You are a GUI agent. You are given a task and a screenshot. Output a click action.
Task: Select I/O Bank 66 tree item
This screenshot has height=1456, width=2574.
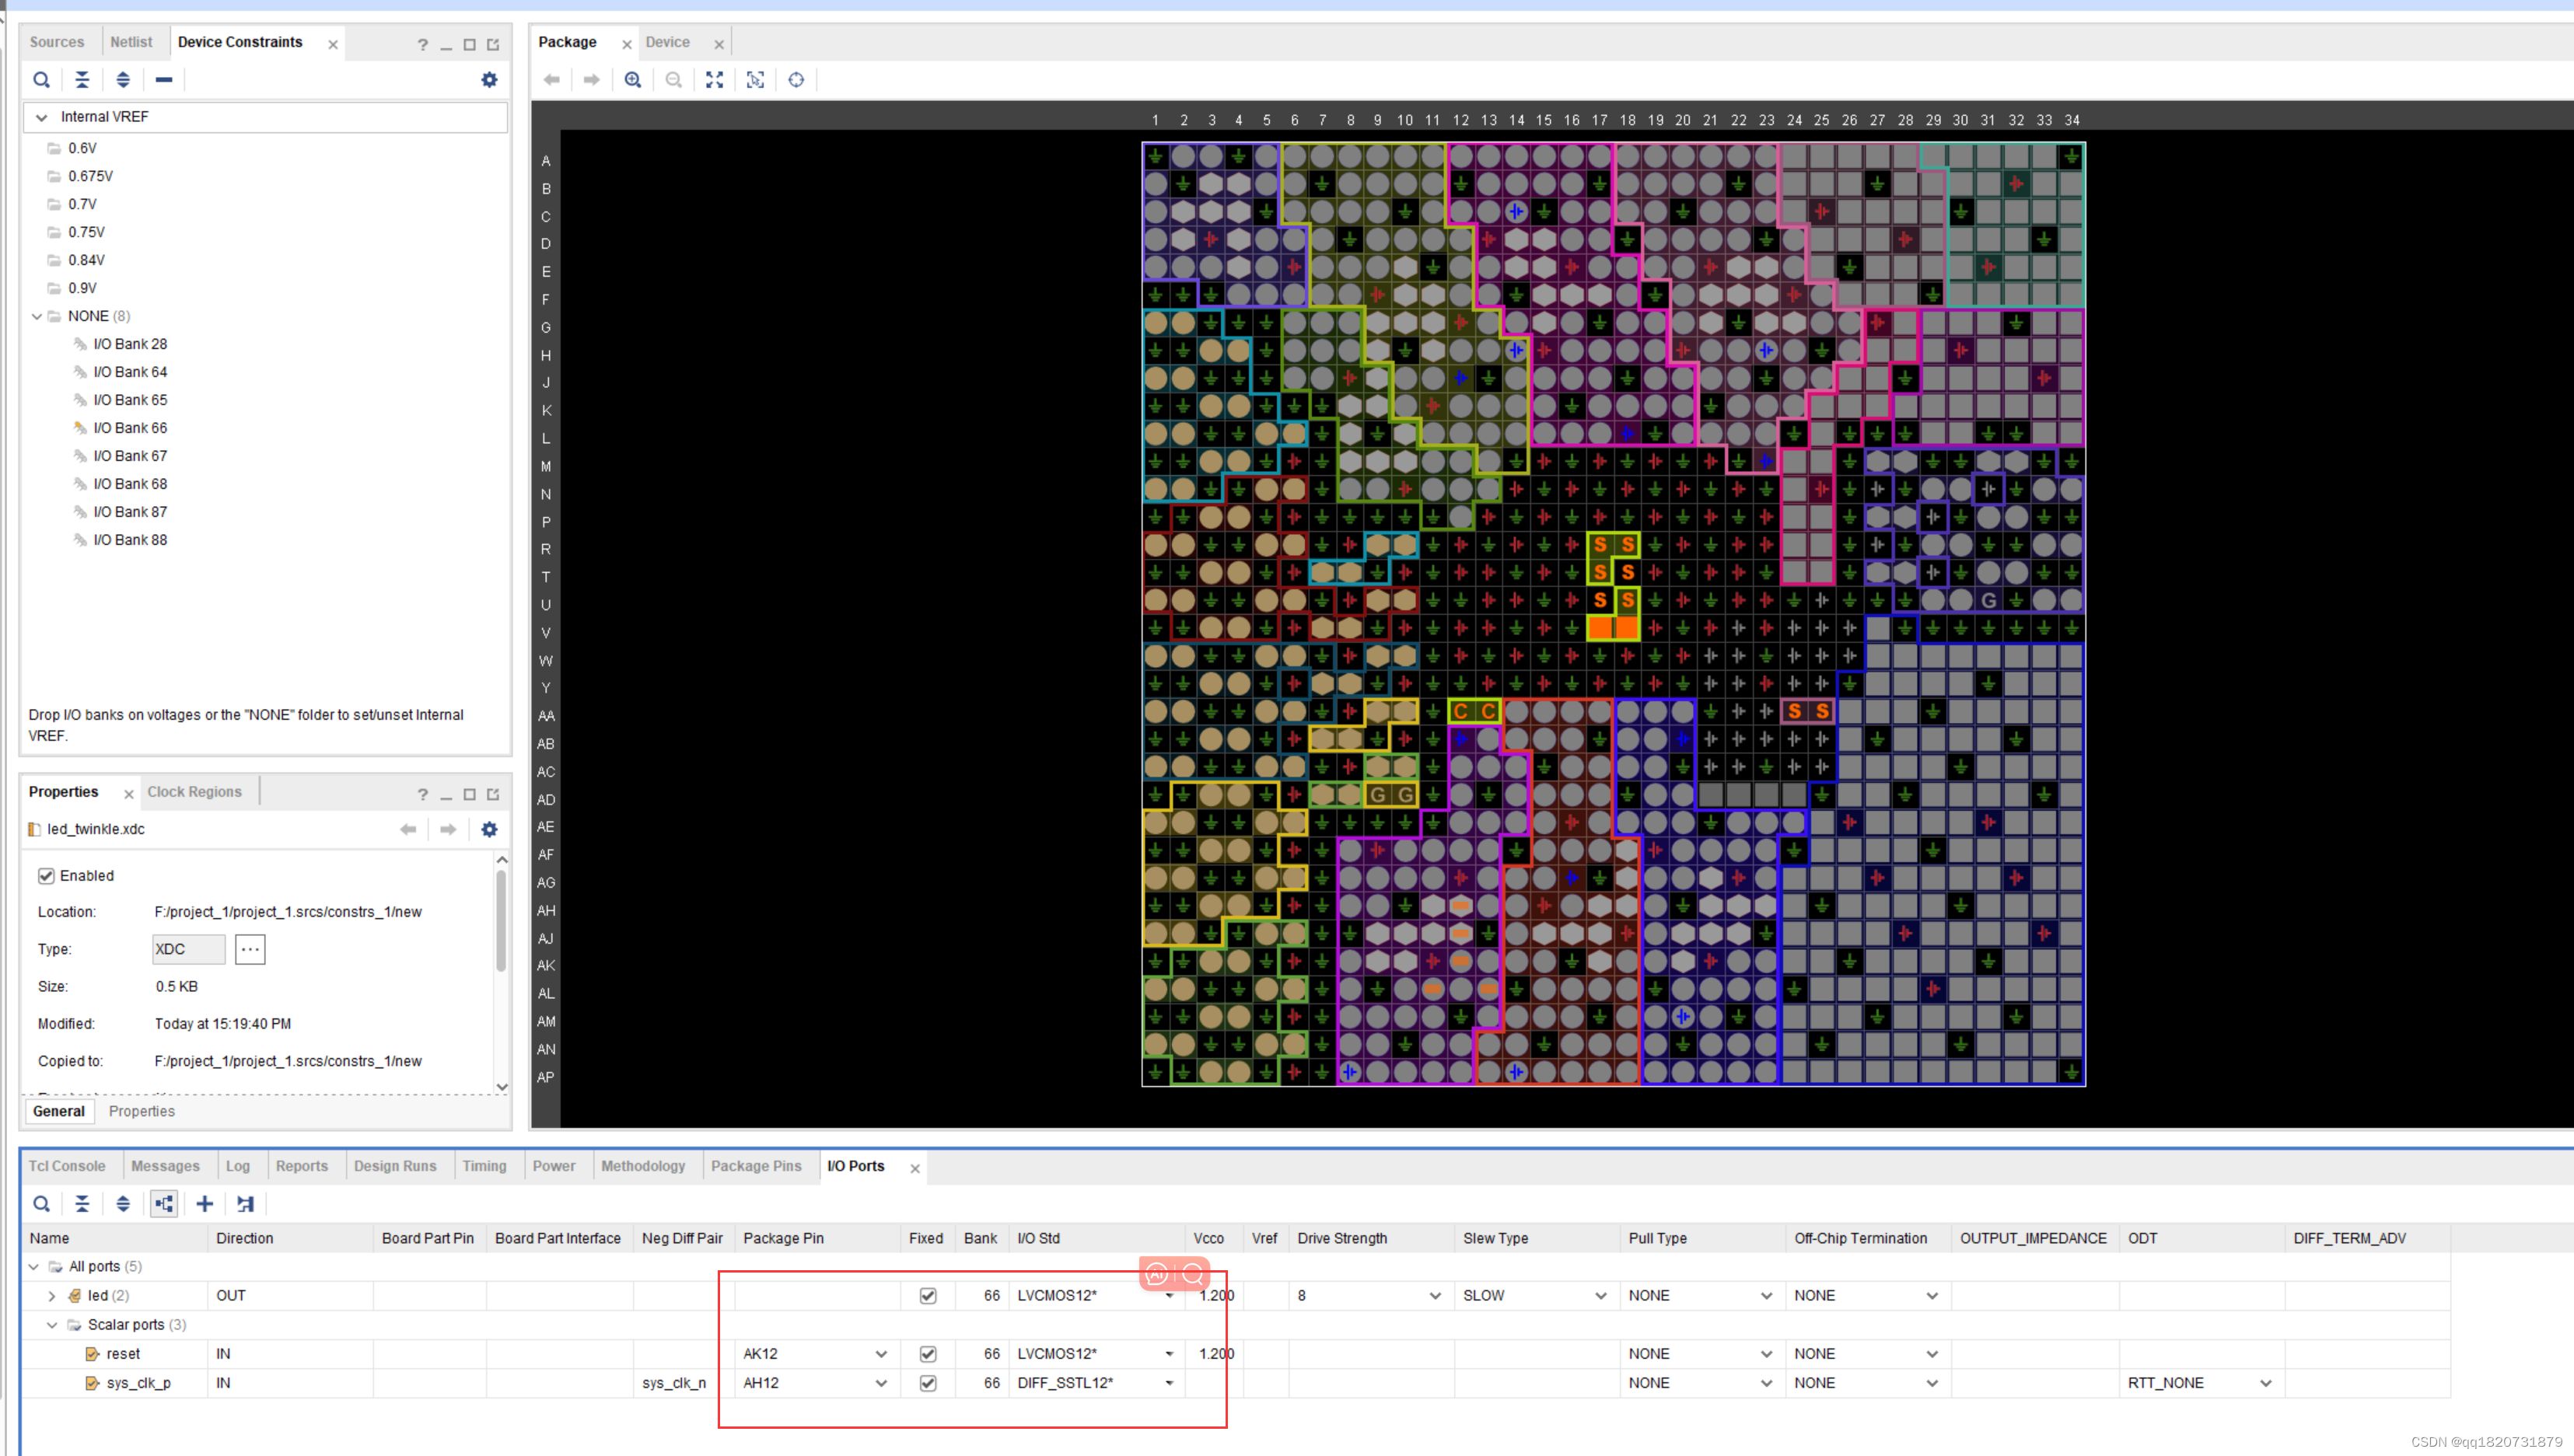coord(130,428)
